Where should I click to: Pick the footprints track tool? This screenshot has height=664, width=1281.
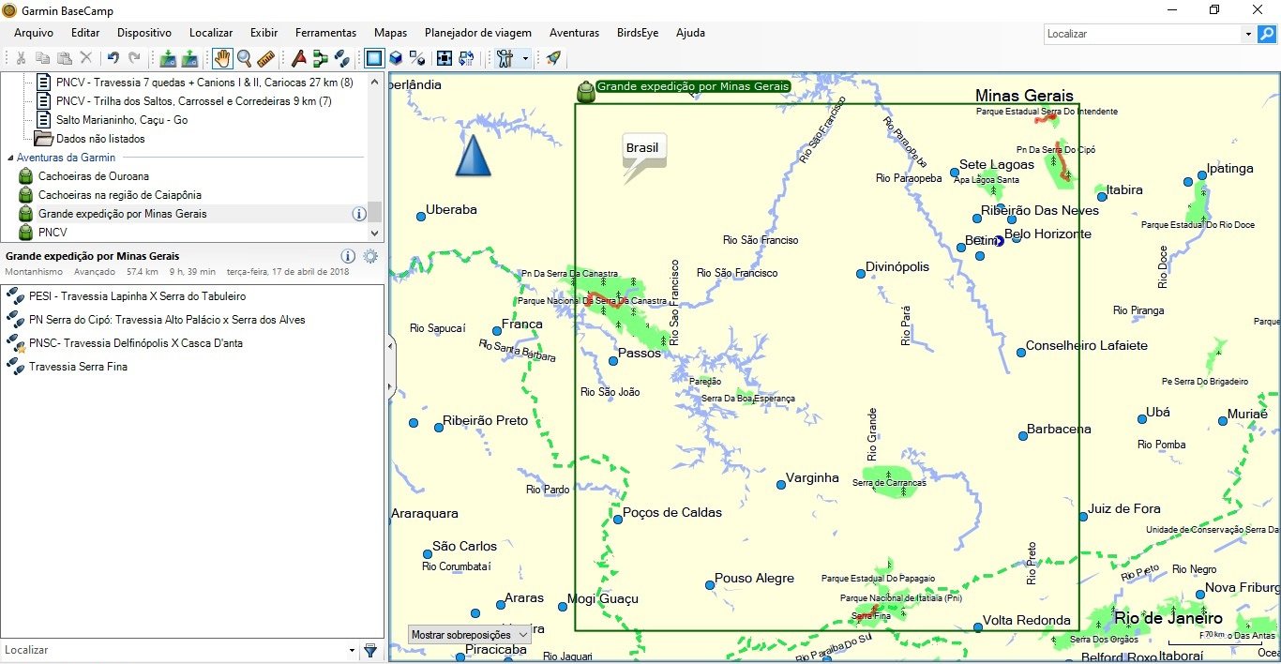pyautogui.click(x=342, y=58)
